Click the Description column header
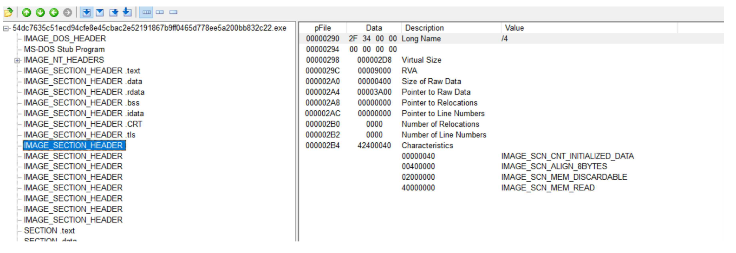The image size is (736, 253). (424, 28)
